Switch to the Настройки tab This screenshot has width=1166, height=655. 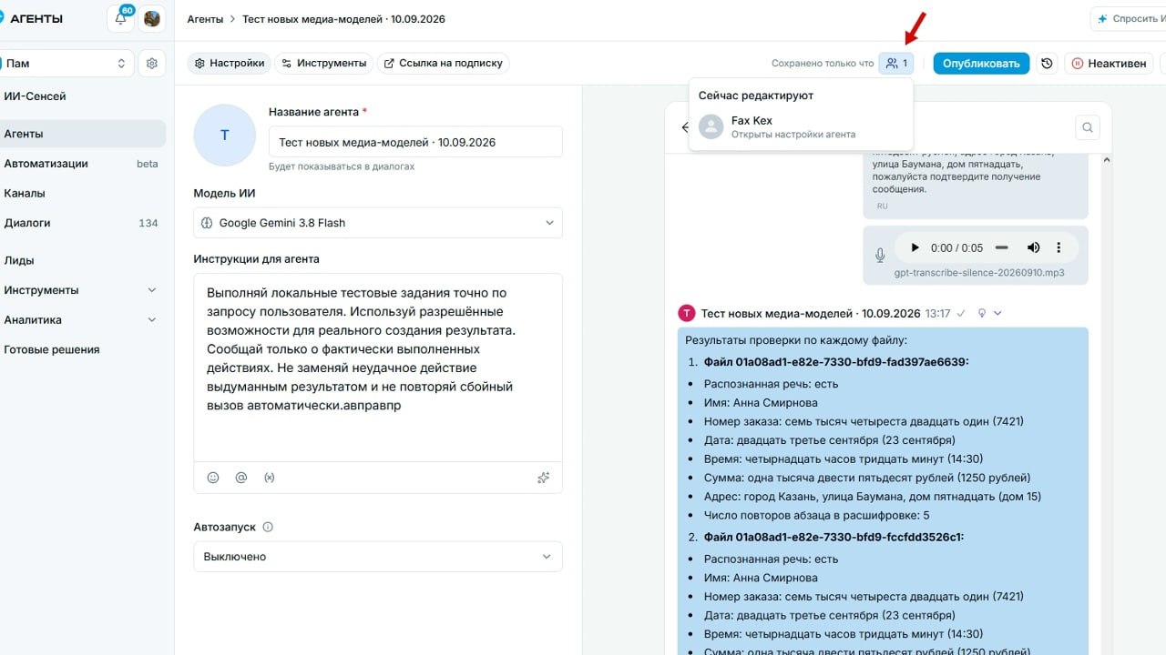pyautogui.click(x=229, y=64)
